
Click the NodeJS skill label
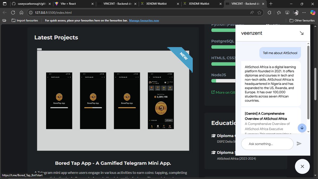tap(219, 75)
